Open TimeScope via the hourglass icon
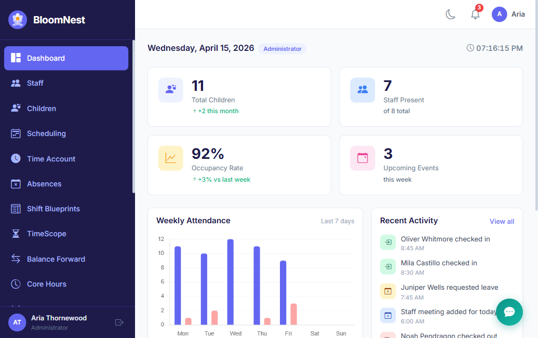Viewport: 538px width, 338px height. pyautogui.click(x=17, y=234)
